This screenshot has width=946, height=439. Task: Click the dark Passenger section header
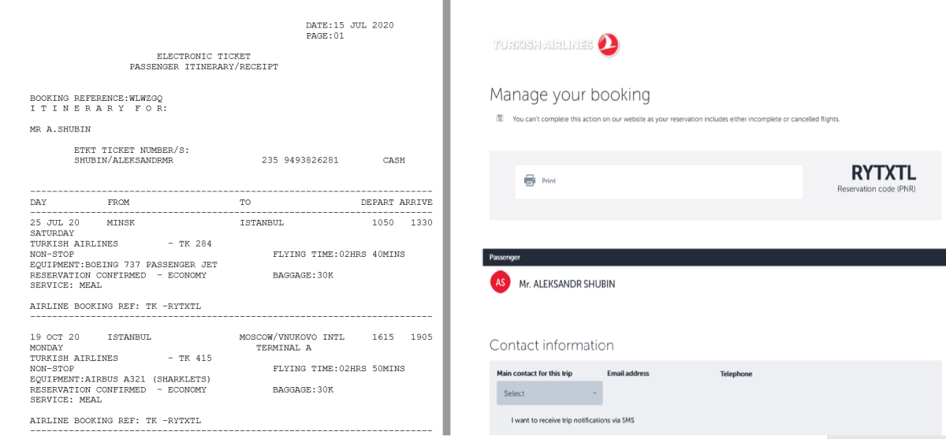[713, 257]
